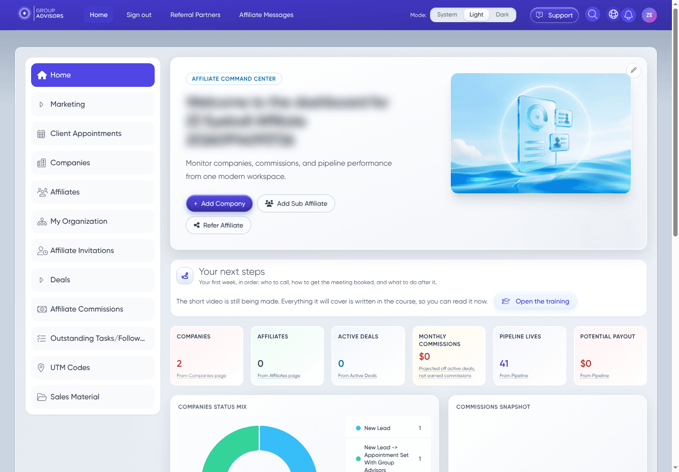Open the search magnifier icon
Image resolution: width=679 pixels, height=472 pixels.
(593, 15)
